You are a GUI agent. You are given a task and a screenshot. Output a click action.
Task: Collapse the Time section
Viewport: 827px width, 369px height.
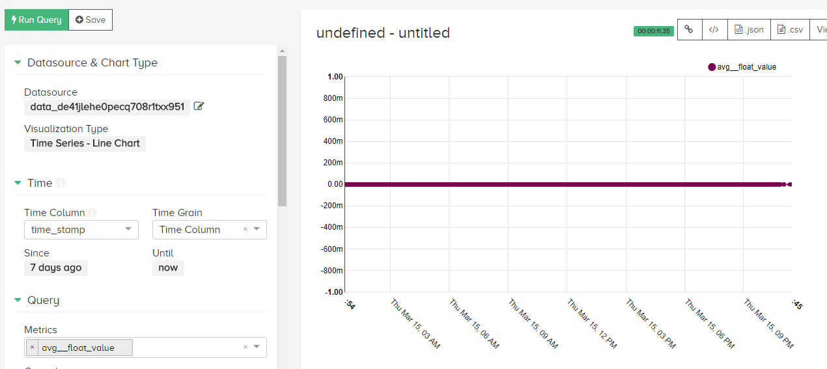click(x=18, y=183)
